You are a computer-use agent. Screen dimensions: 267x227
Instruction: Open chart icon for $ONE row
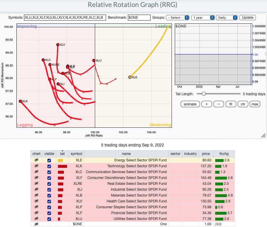[36, 224]
